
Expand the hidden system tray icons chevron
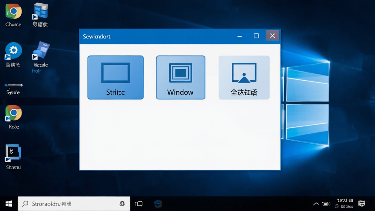click(316, 204)
